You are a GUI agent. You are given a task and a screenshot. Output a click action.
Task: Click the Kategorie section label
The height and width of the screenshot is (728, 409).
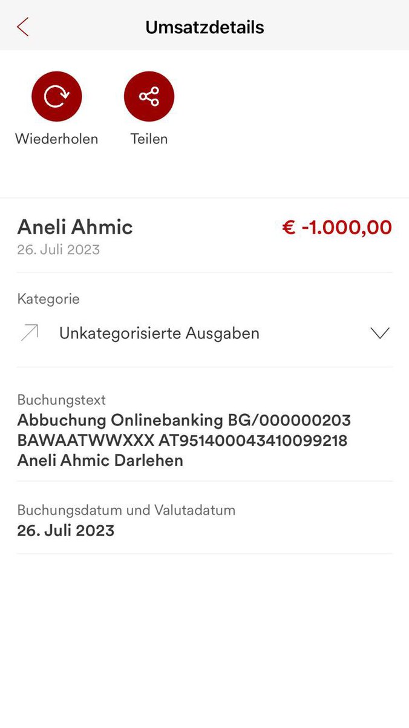click(x=48, y=299)
